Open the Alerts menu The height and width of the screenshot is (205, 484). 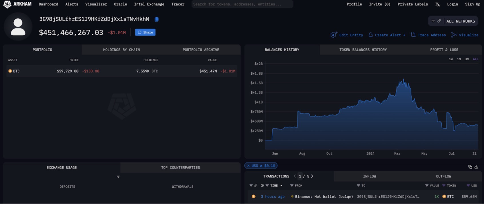tap(72, 4)
